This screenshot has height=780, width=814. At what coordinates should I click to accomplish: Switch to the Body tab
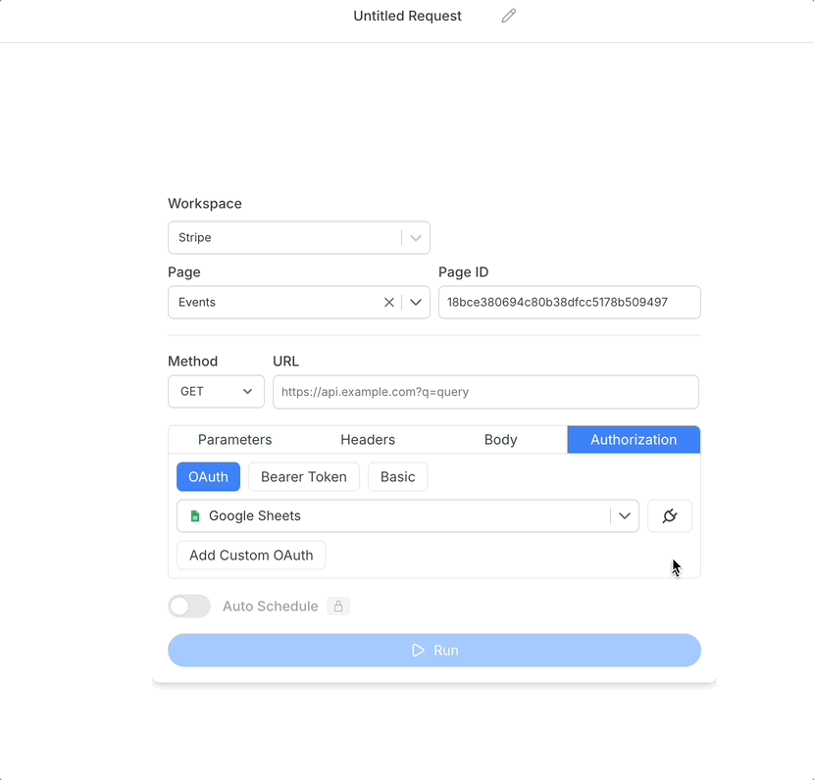pos(500,439)
